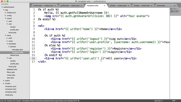Image resolution: width=181 pixels, height=102 pixels.
Task: Change Tab Size: 4 setting in status bar
Action: pyautogui.click(x=158, y=101)
